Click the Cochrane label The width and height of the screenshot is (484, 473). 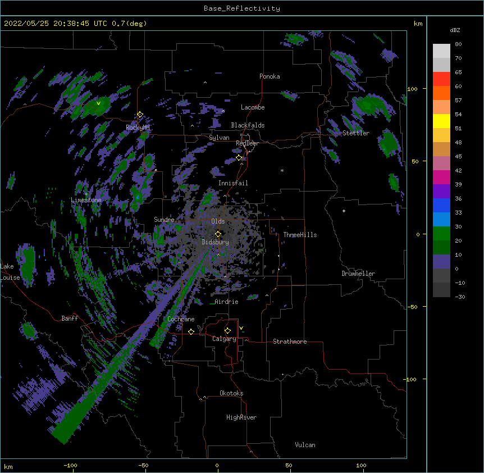tap(181, 319)
